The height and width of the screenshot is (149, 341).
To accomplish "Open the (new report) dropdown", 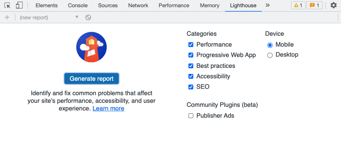I will pyautogui.click(x=49, y=17).
